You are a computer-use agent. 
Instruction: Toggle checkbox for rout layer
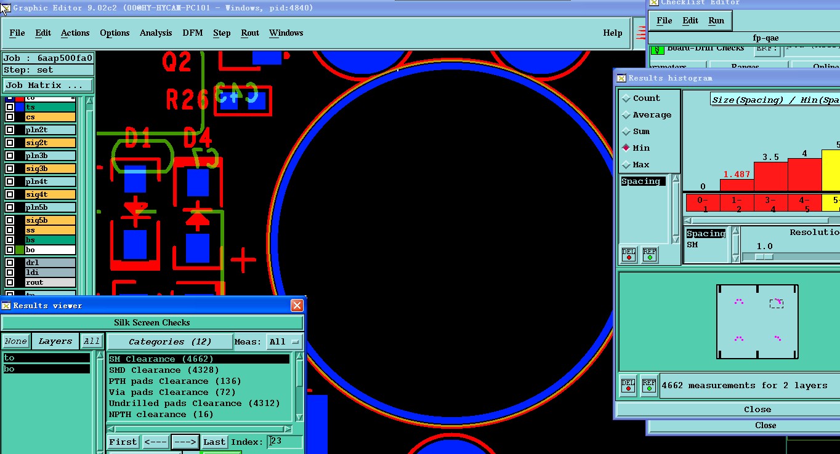(x=10, y=282)
